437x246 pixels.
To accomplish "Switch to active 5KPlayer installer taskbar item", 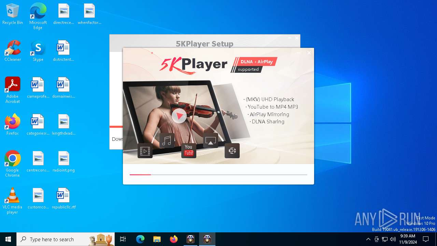I will 207,239.
